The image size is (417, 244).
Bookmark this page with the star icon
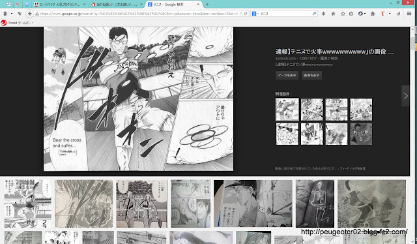click(343, 14)
